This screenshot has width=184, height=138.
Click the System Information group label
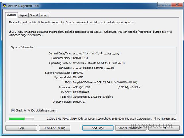(x=23, y=47)
